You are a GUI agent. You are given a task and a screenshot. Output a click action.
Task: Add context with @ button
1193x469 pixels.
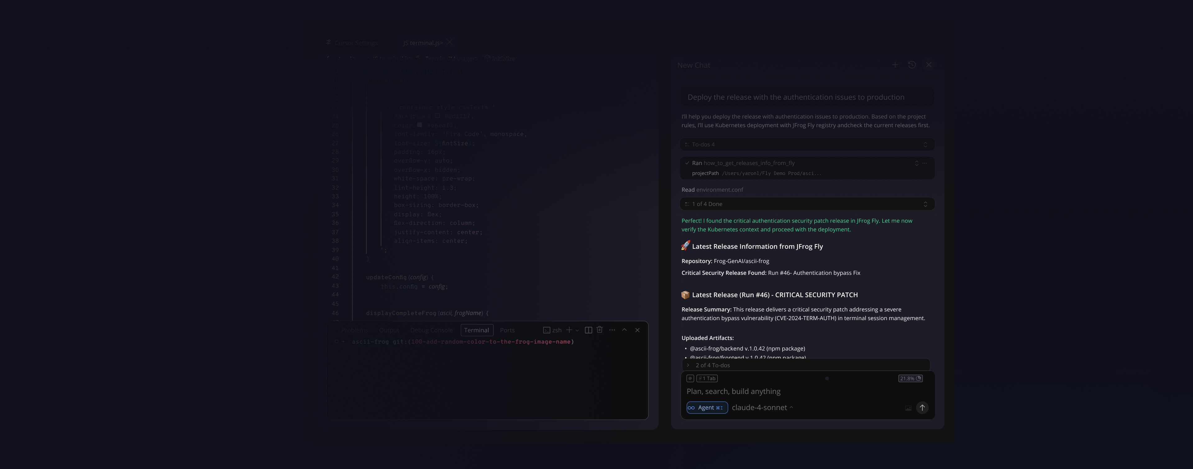690,379
